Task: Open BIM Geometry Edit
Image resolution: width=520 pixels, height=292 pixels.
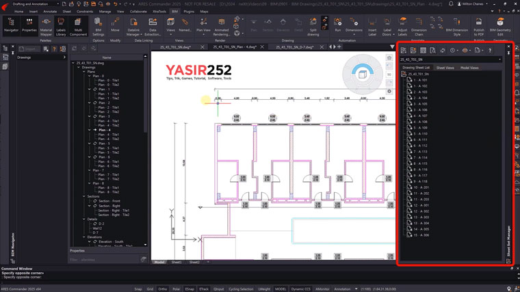Action: (500, 27)
